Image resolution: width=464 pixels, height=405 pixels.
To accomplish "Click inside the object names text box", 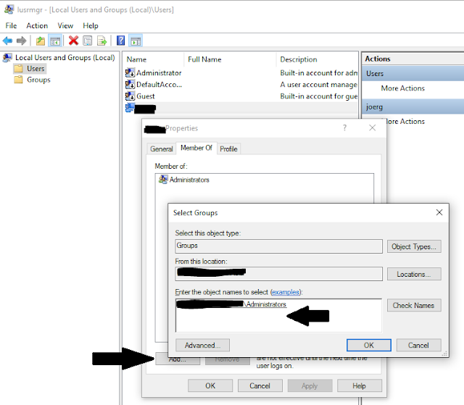I will 278,315.
